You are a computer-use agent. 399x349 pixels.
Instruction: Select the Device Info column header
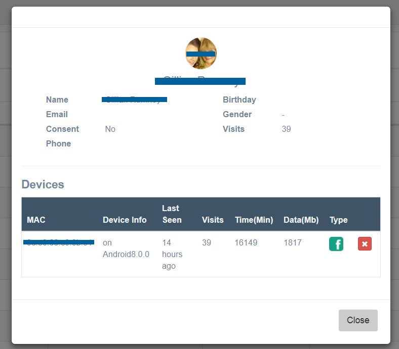[x=125, y=220]
